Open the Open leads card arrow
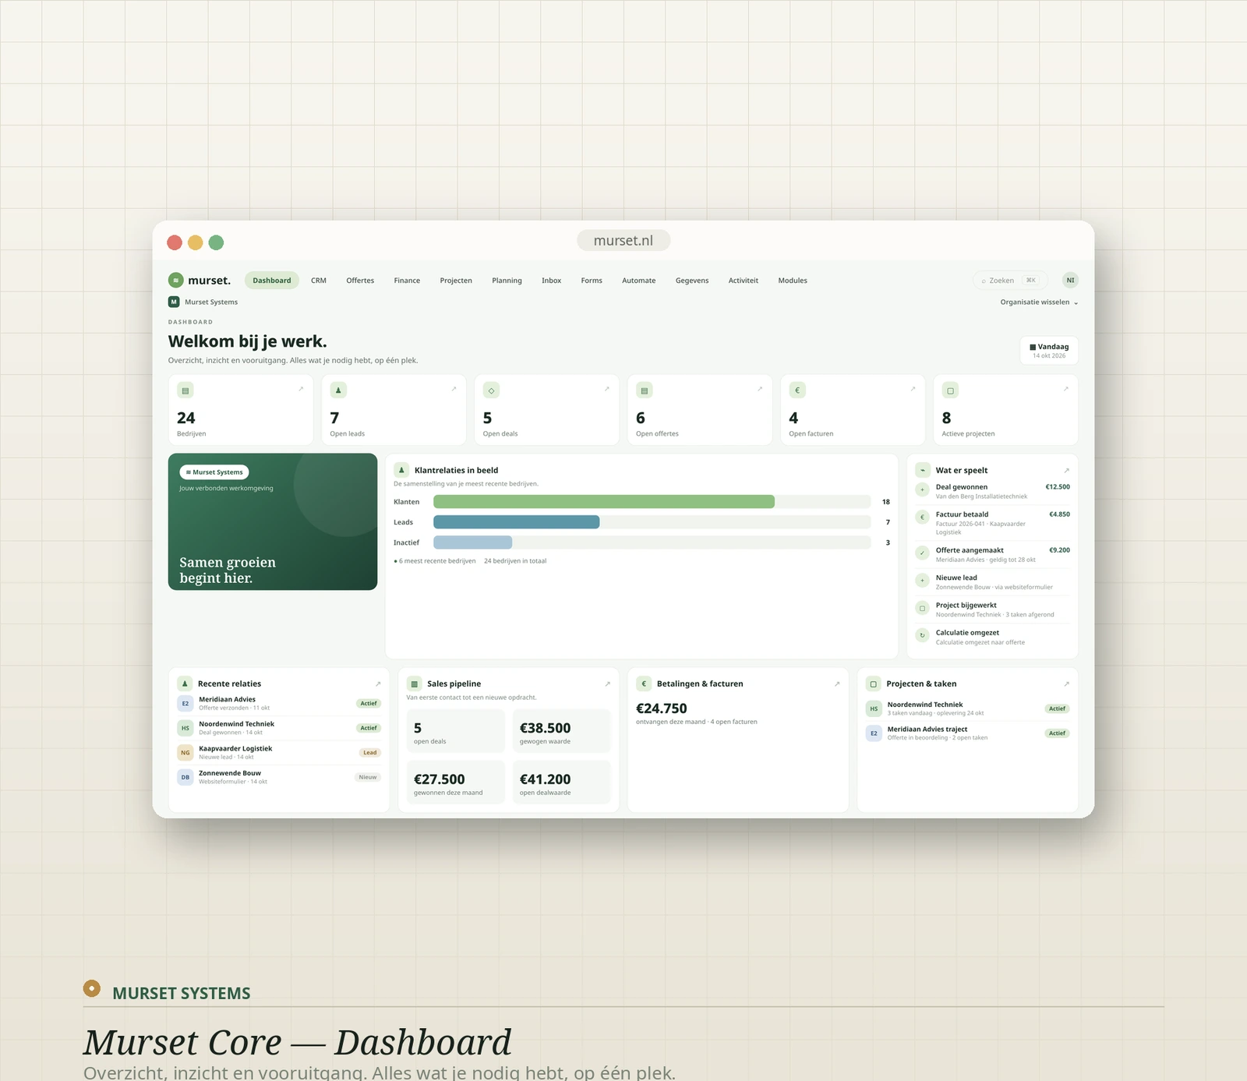This screenshot has height=1081, width=1247. (x=454, y=389)
